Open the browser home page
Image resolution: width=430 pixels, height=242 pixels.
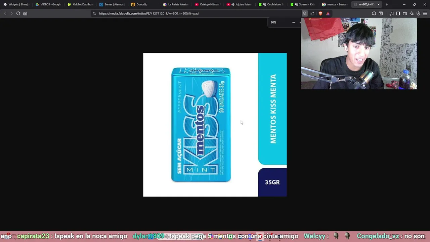tap(25, 13)
